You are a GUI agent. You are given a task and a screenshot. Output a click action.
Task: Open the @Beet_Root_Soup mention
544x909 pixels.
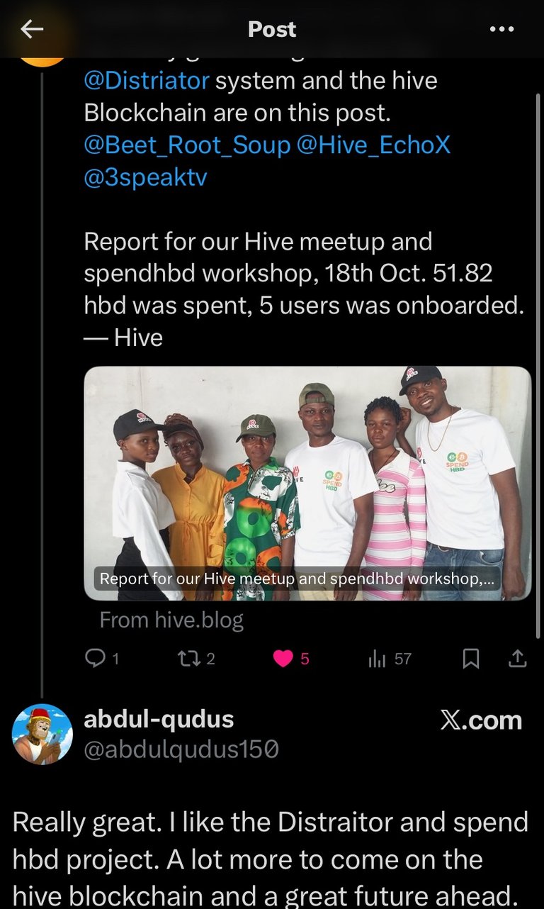(x=187, y=145)
